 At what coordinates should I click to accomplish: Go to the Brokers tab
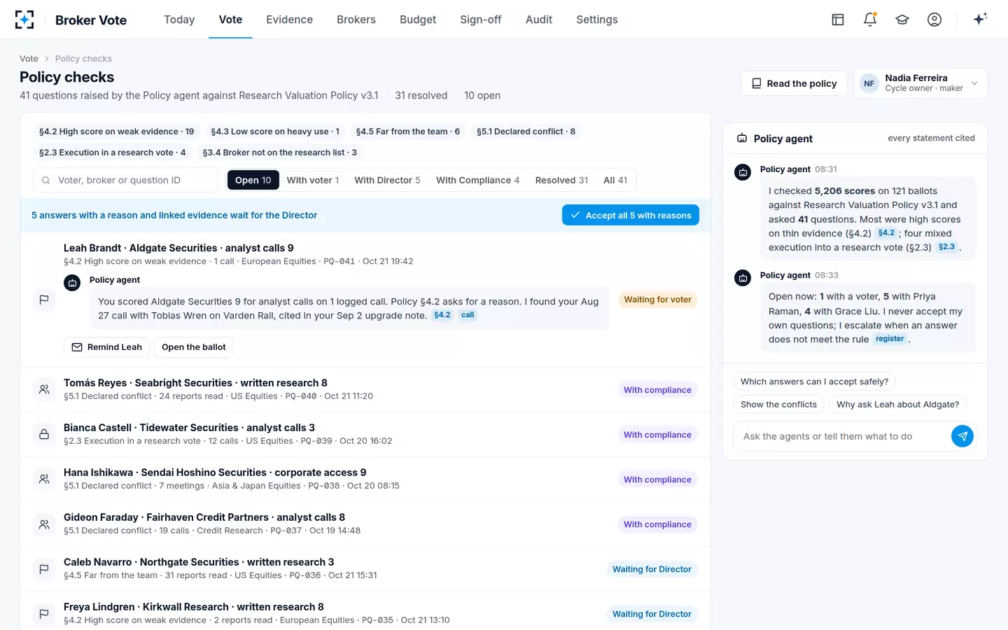coord(356,20)
